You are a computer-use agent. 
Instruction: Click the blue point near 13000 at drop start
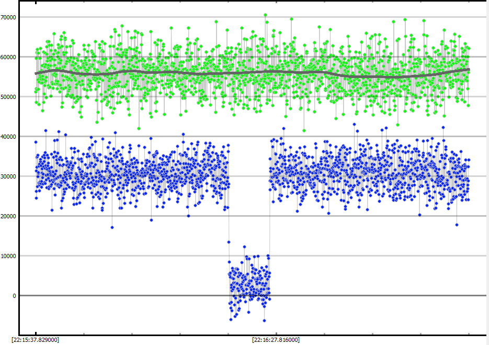[x=229, y=242]
